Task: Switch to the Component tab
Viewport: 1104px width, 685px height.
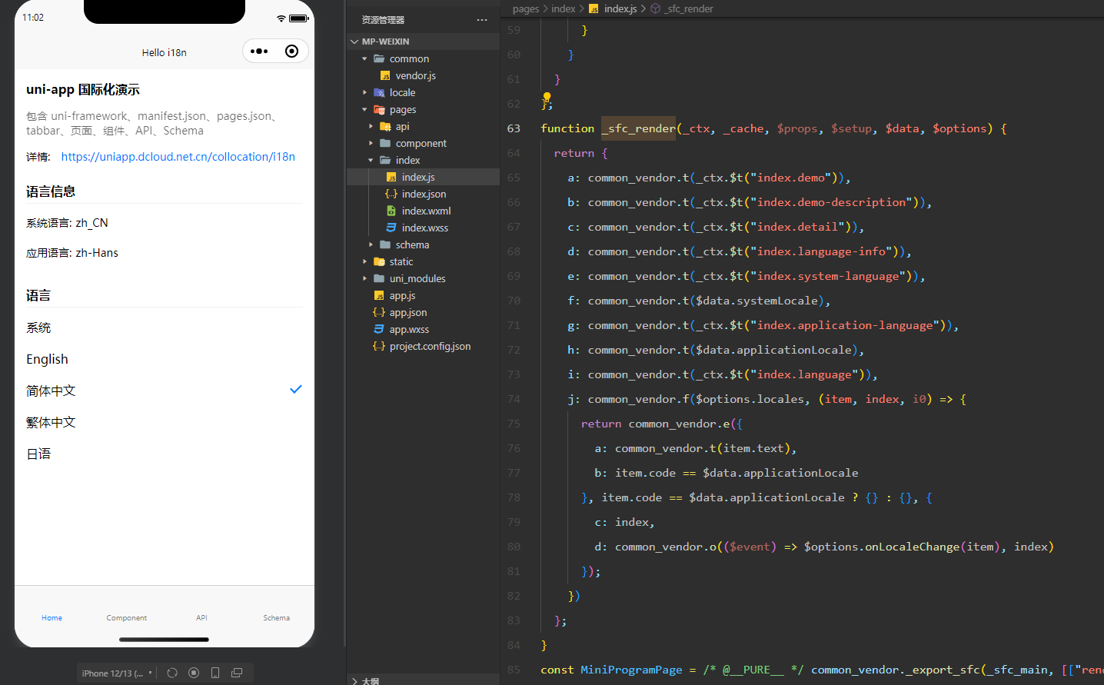Action: point(127,618)
